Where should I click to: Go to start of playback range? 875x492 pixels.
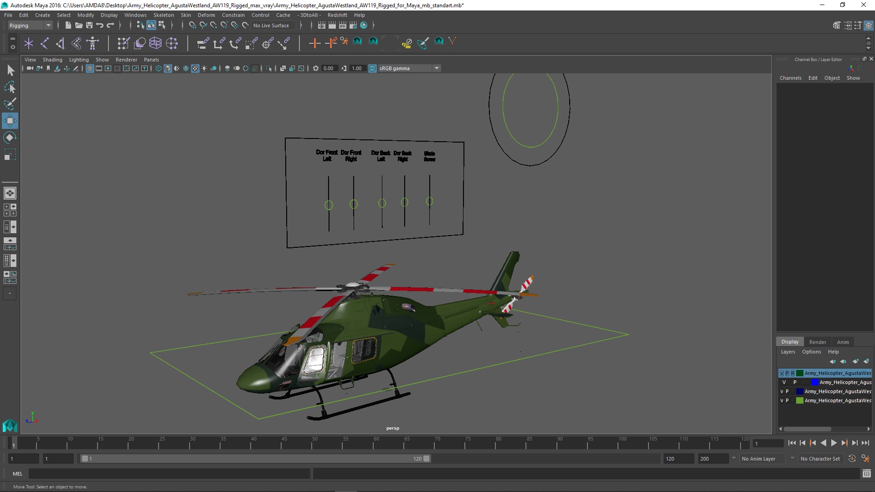click(x=792, y=443)
